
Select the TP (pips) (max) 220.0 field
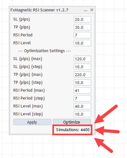click(x=82, y=75)
